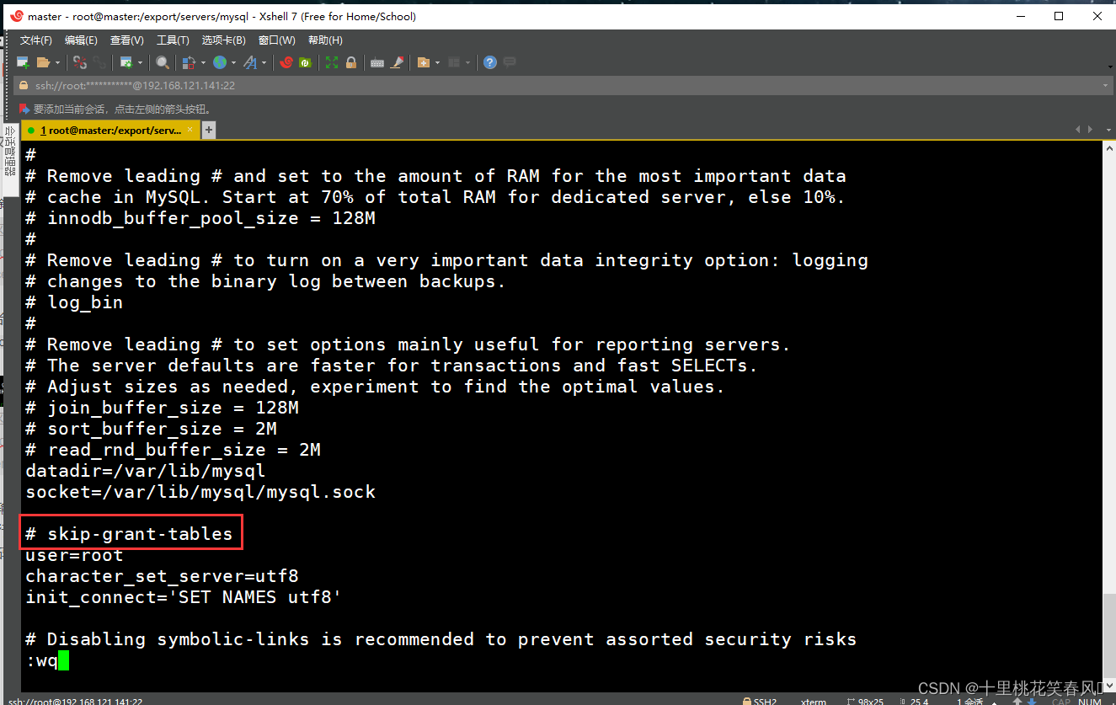The height and width of the screenshot is (705, 1116).
Task: Click the greyed-out layout grid icon in toolbar
Action: (x=455, y=62)
